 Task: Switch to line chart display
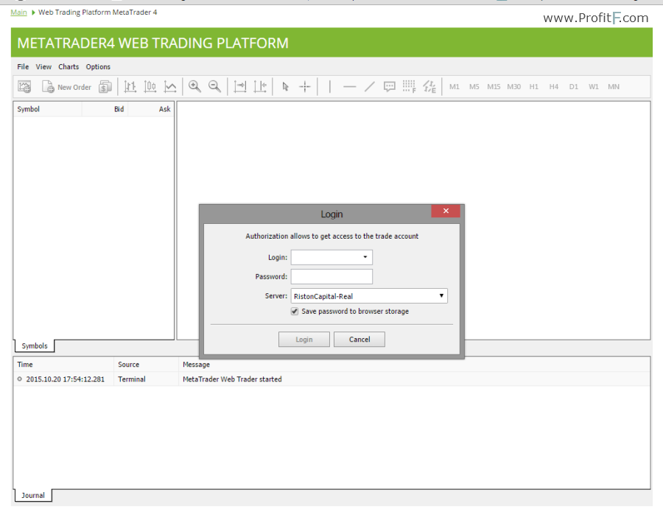click(170, 87)
